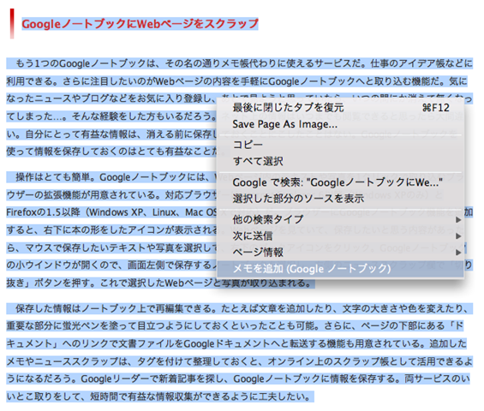
Task: Click text line starting '利用できる。さらに注目したい'
Action: pyautogui.click(x=236, y=81)
